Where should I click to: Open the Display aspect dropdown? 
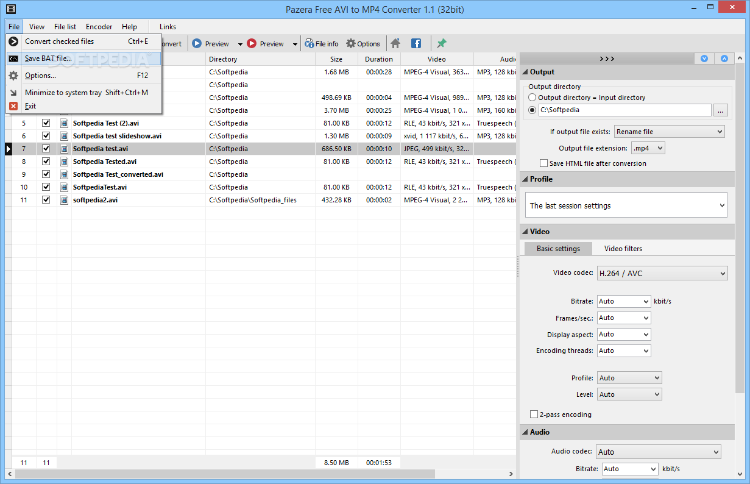(624, 334)
